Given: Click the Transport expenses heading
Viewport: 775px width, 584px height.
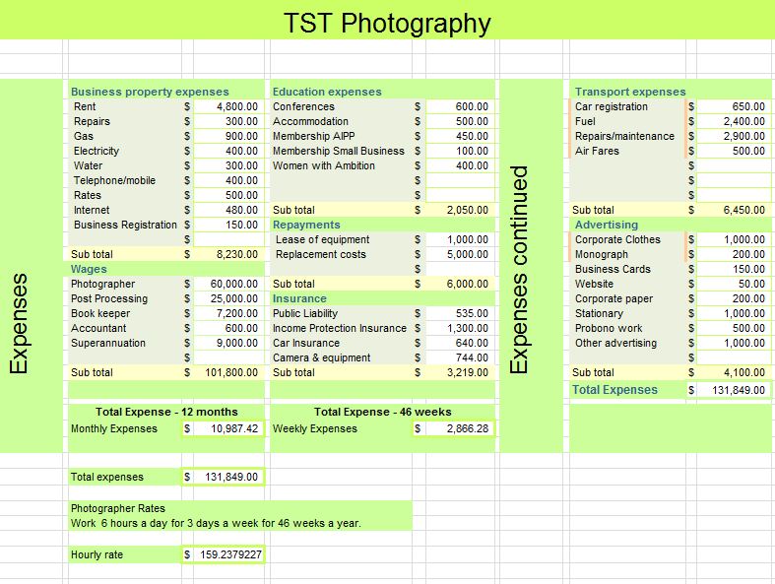Looking at the screenshot, I should pos(630,92).
